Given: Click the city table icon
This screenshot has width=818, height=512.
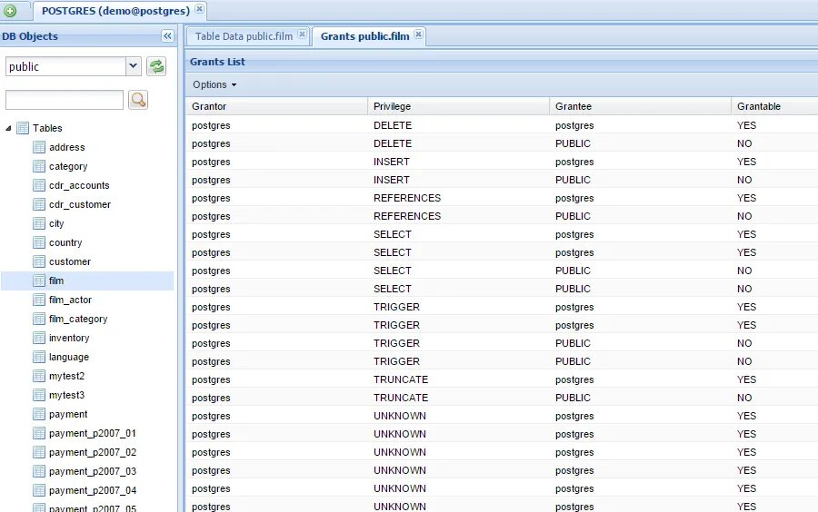Looking at the screenshot, I should [39, 223].
